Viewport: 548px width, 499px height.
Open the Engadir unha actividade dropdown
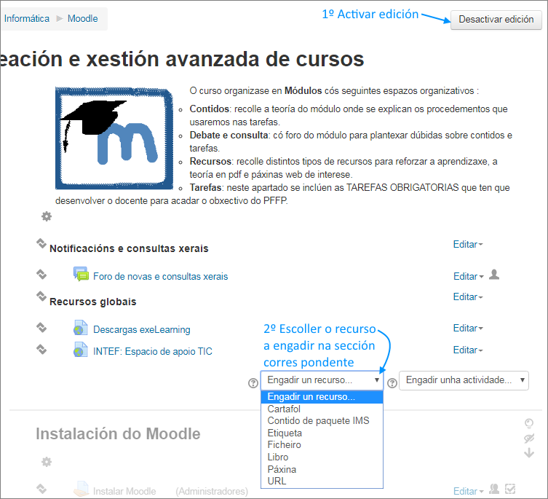464,380
